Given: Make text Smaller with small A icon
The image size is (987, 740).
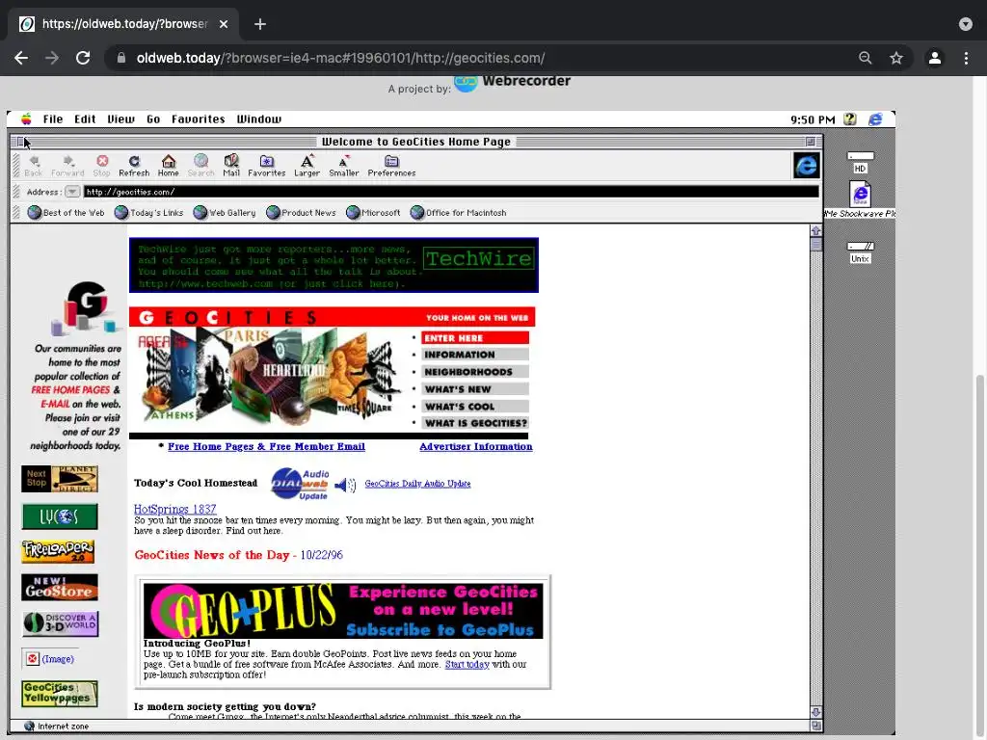Looking at the screenshot, I should 344,166.
